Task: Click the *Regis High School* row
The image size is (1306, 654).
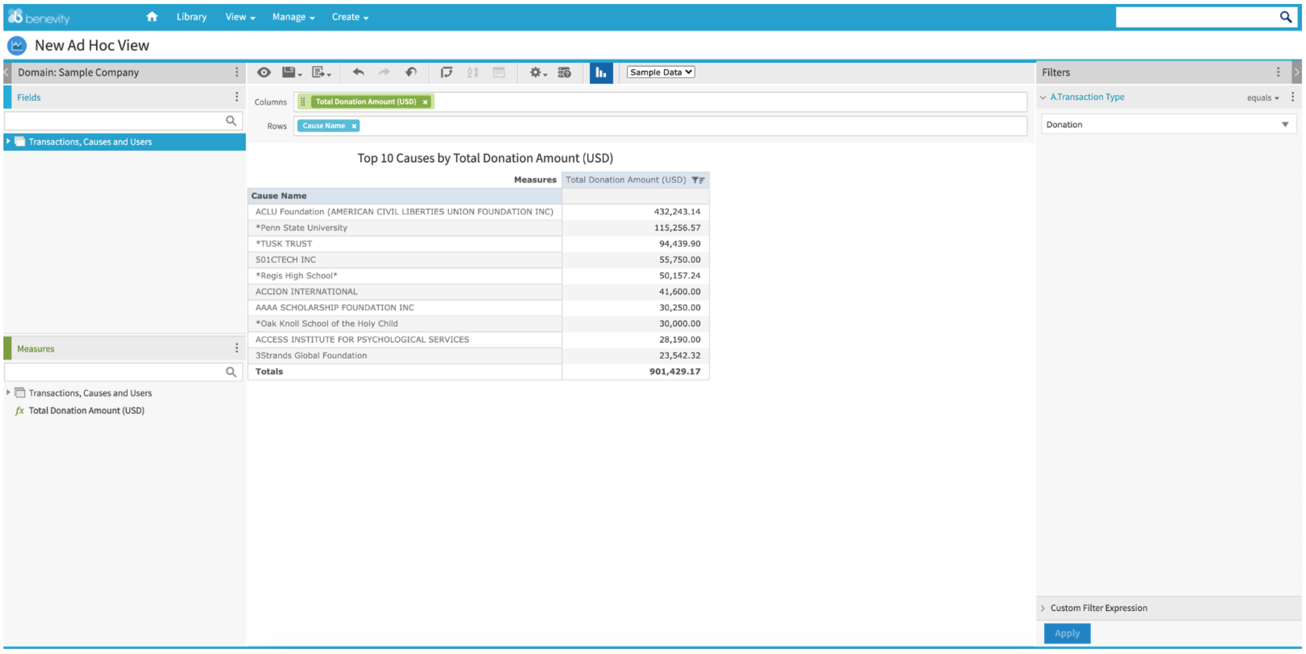Action: 478,275
